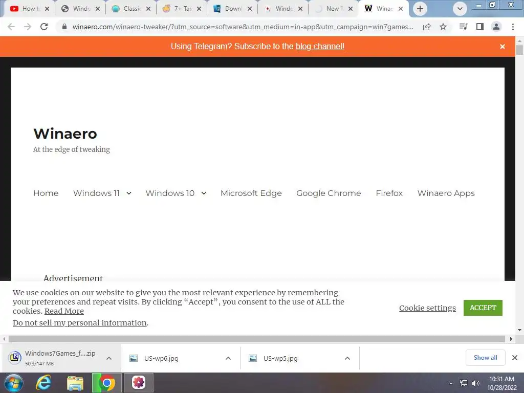
Task: Open the Windows 11 menu item
Action: (x=96, y=193)
